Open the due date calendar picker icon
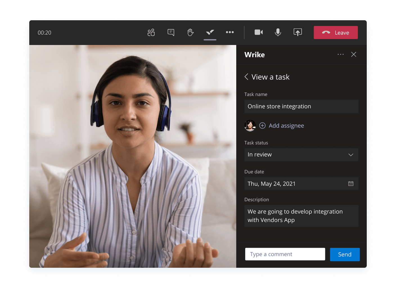Viewport: 396px width, 288px height. pos(351,184)
